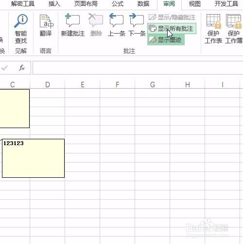Select column E header
This screenshot has height=244, width=243.
(83, 84)
